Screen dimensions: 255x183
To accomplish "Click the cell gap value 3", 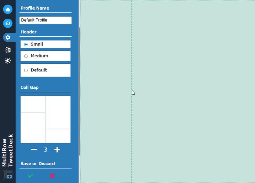I will (46, 150).
